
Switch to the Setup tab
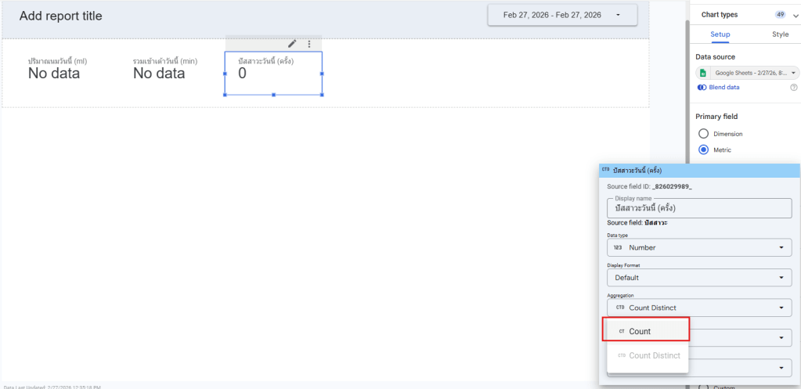coord(720,34)
